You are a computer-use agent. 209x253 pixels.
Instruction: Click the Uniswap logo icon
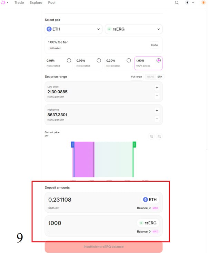[3, 3]
